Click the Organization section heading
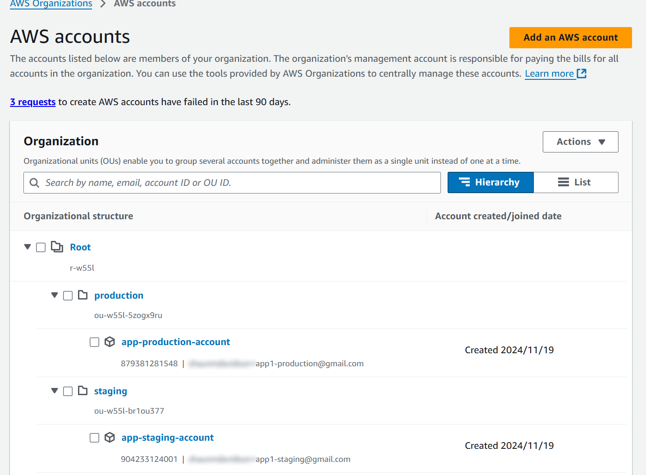The height and width of the screenshot is (475, 646). (61, 141)
